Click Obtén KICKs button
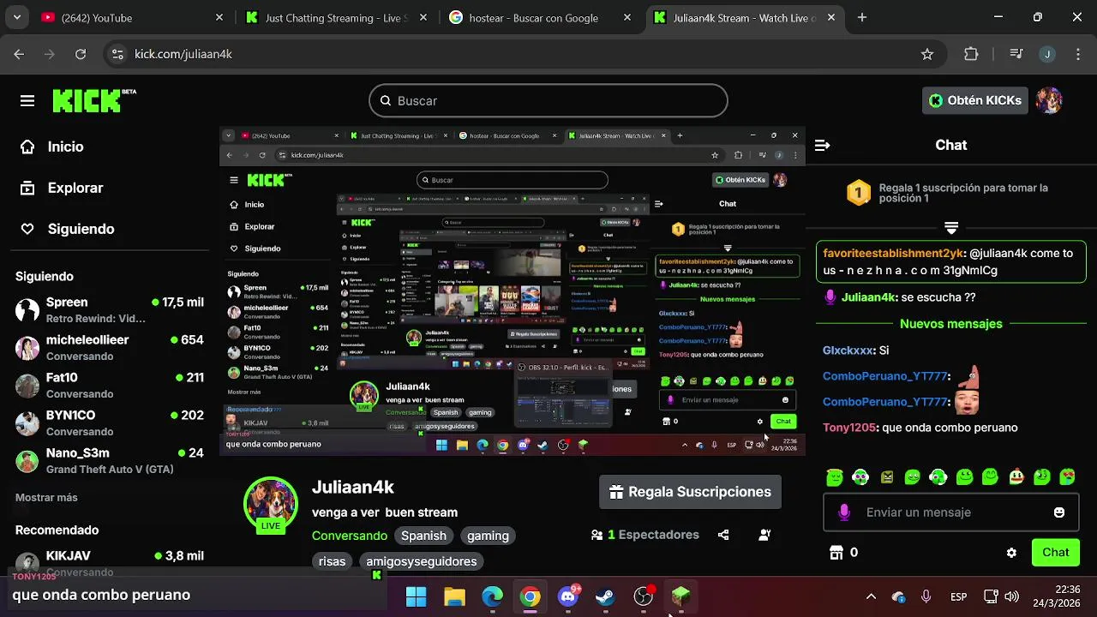 click(x=976, y=100)
